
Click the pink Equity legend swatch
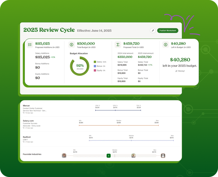(x=95, y=70)
